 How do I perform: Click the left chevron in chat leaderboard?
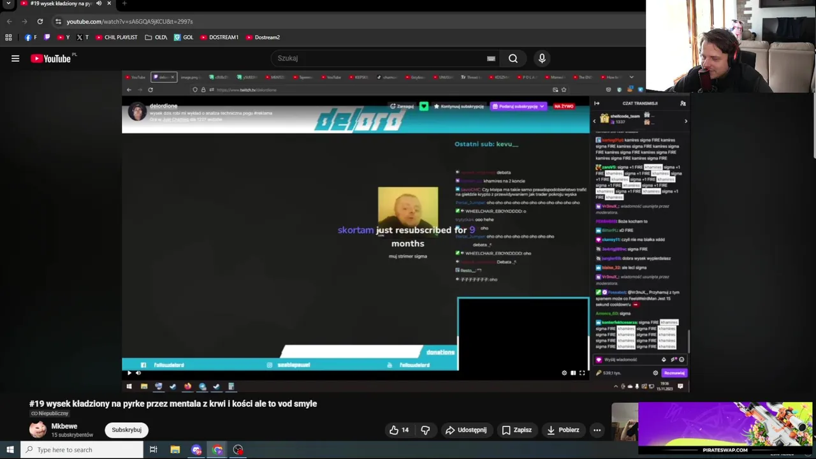pos(595,120)
